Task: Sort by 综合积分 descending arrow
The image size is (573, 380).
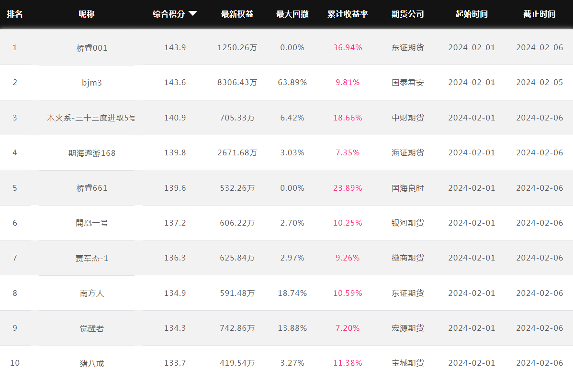Action: (192, 13)
